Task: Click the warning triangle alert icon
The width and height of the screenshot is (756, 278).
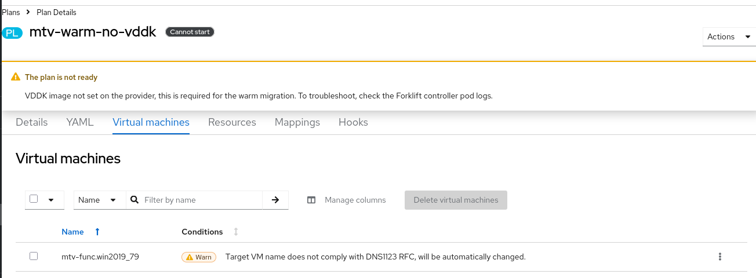Action: [x=16, y=77]
